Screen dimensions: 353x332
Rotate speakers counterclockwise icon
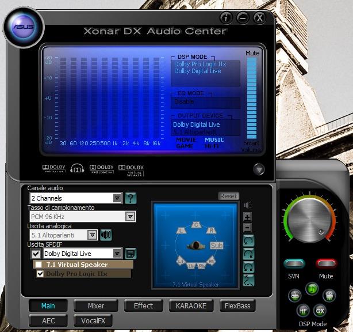[x=249, y=240]
